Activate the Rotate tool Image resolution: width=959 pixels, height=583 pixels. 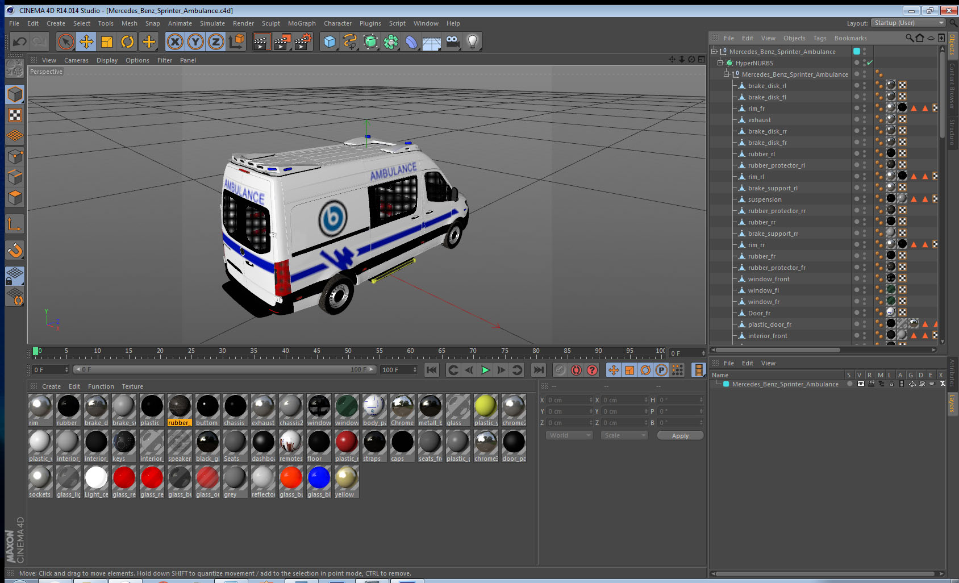(128, 41)
